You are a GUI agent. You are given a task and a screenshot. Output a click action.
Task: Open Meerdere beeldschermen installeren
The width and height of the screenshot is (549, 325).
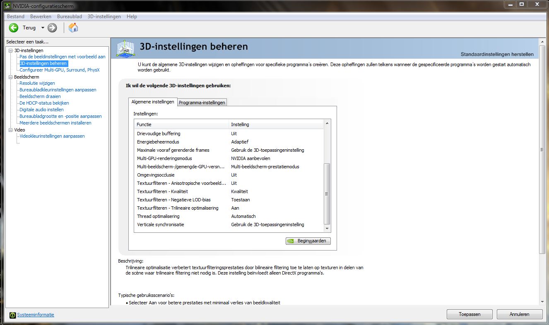point(55,123)
